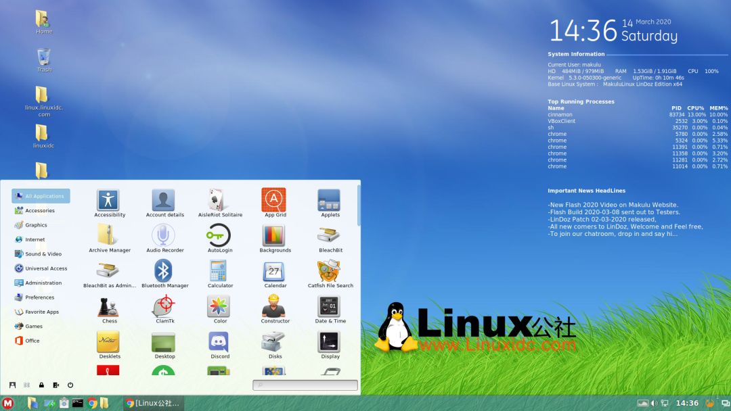Click inside the application search field
Viewport: 731px width, 411px height.
[x=305, y=385]
